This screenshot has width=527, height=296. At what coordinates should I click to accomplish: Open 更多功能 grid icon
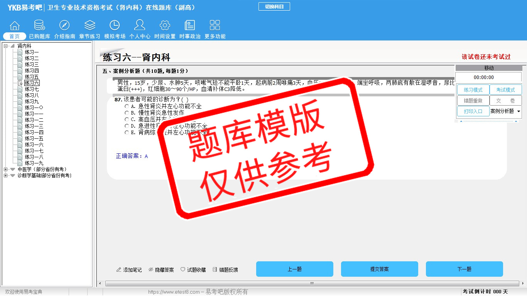215,26
